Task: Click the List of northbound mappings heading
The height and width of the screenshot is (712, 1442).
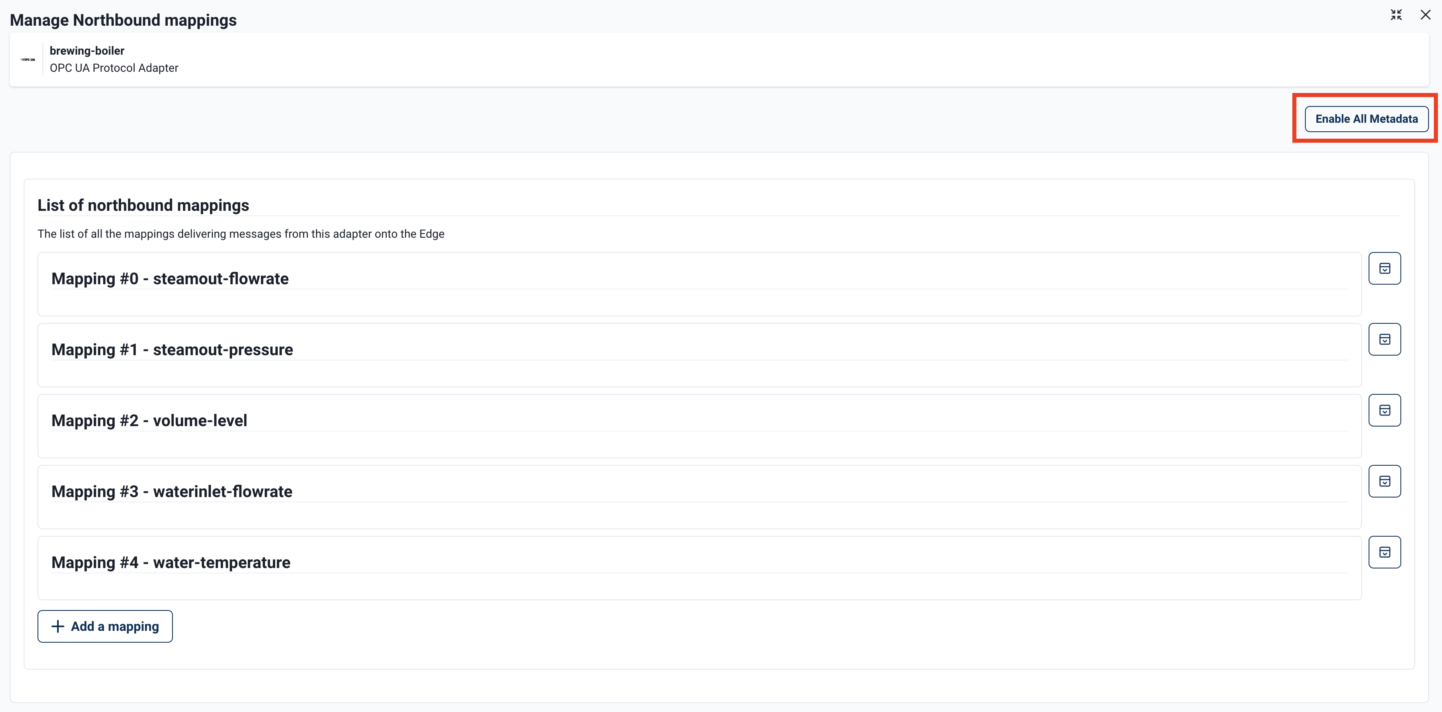Action: (x=143, y=205)
